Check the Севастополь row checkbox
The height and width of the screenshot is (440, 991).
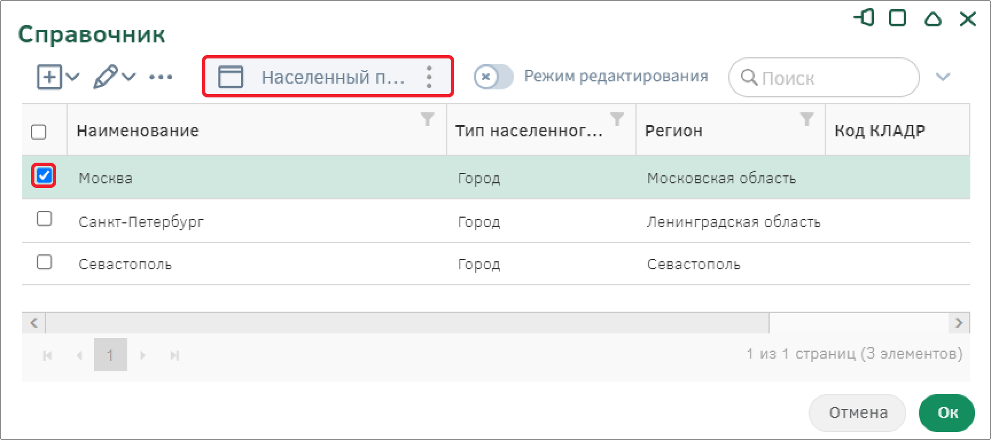[x=44, y=262]
